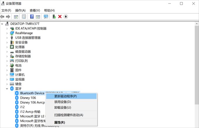199x128 pixels.
Task: Click the Properties toolbar icon
Action: click(24, 17)
